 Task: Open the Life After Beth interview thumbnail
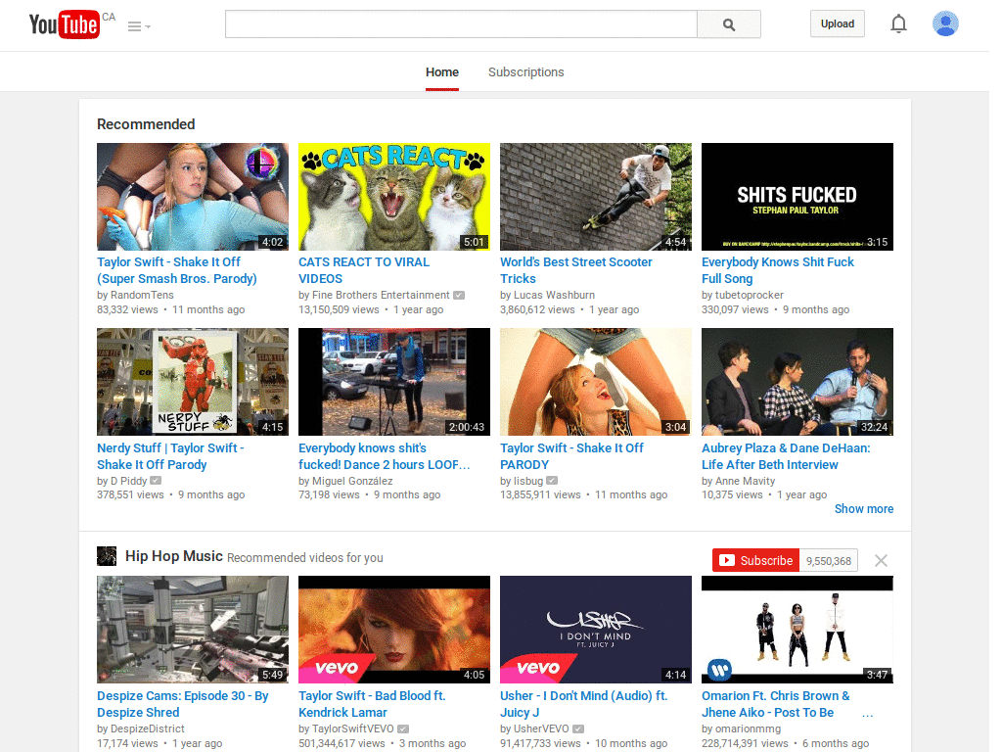coord(797,382)
